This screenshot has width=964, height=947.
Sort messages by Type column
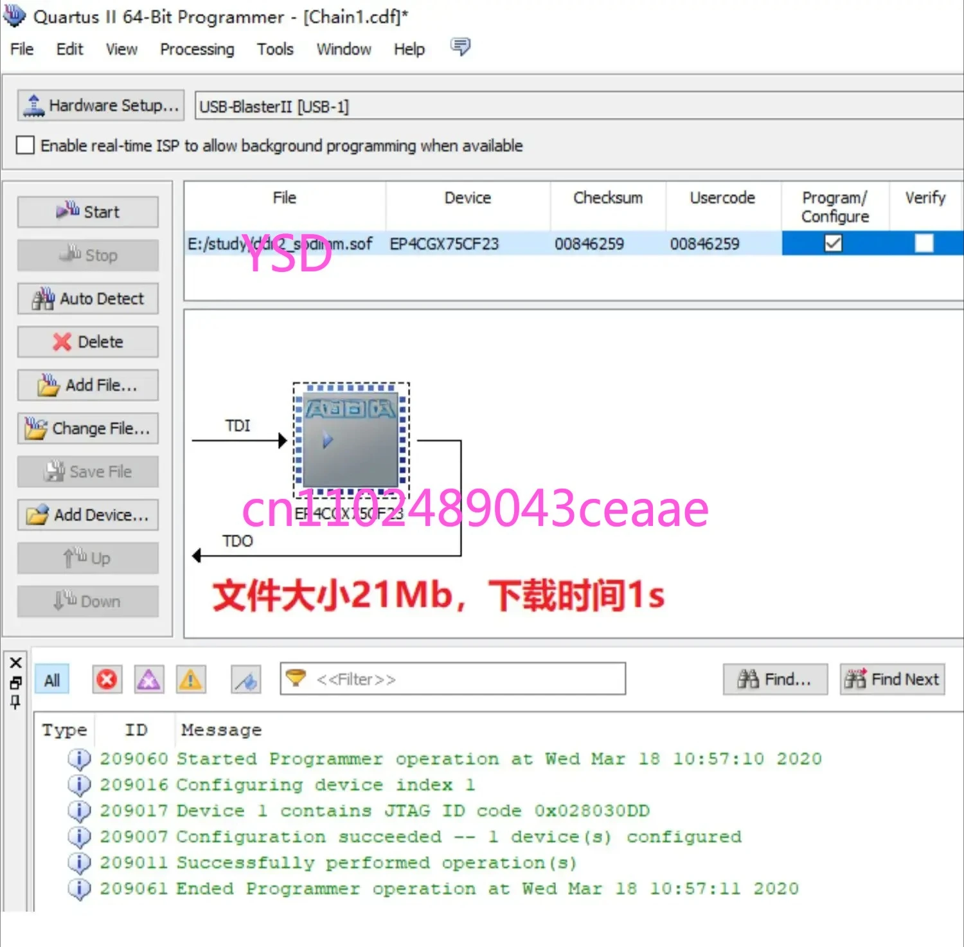[x=64, y=730]
